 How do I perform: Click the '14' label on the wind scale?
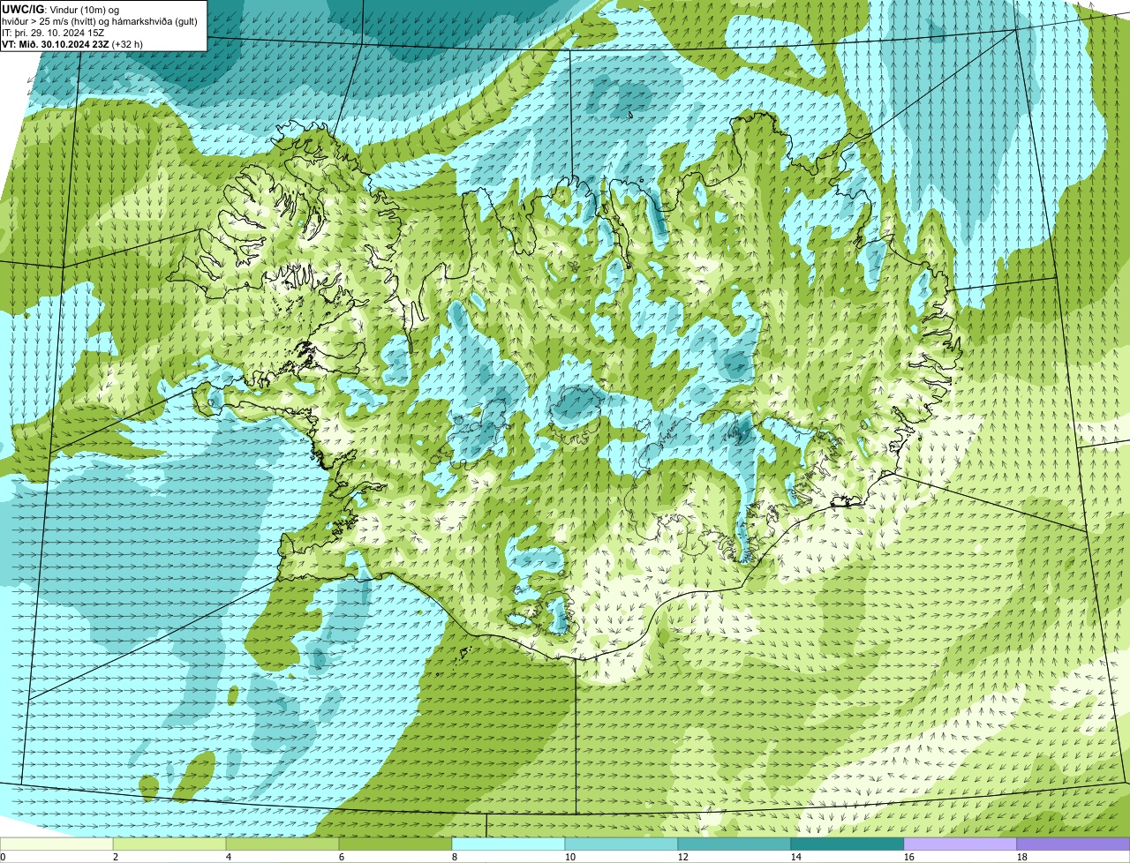pyautogui.click(x=796, y=857)
